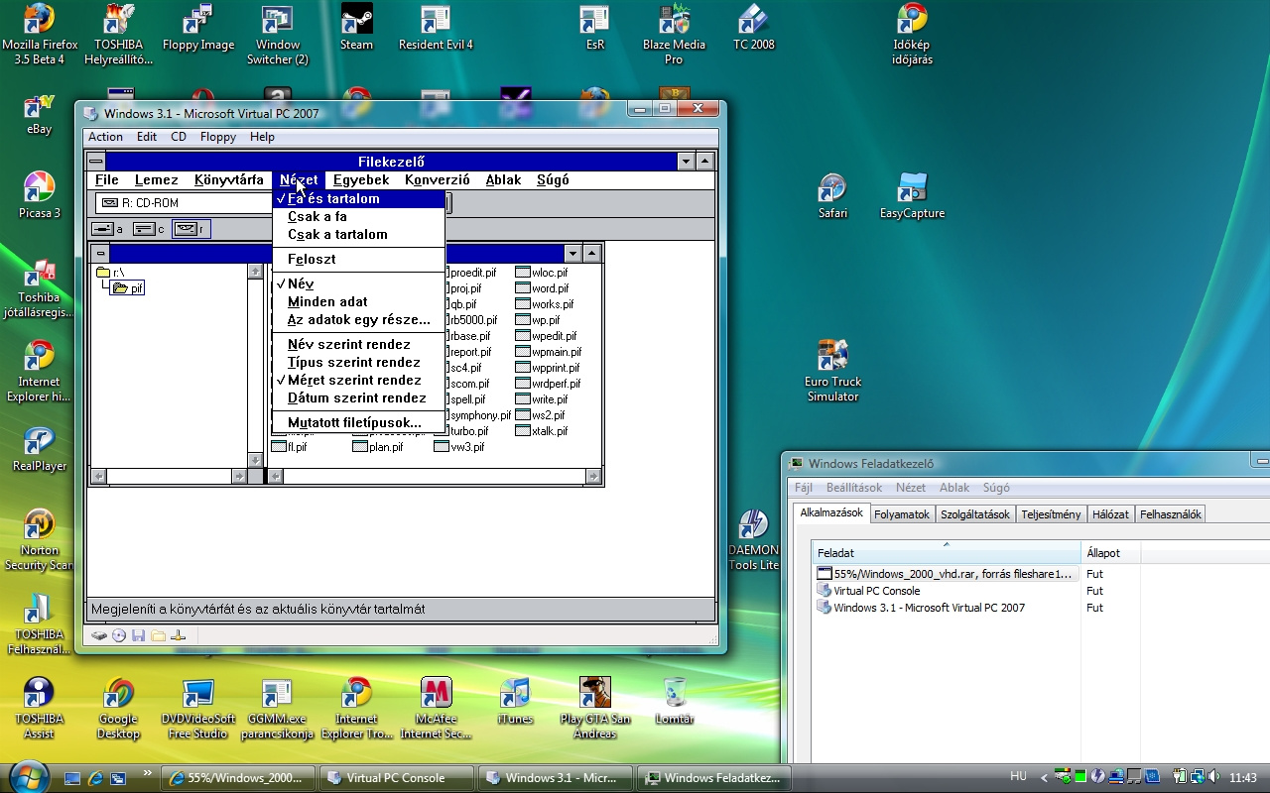The image size is (1270, 793).
Task: Choose 'Csak a tartalom' view option
Action: point(358,234)
